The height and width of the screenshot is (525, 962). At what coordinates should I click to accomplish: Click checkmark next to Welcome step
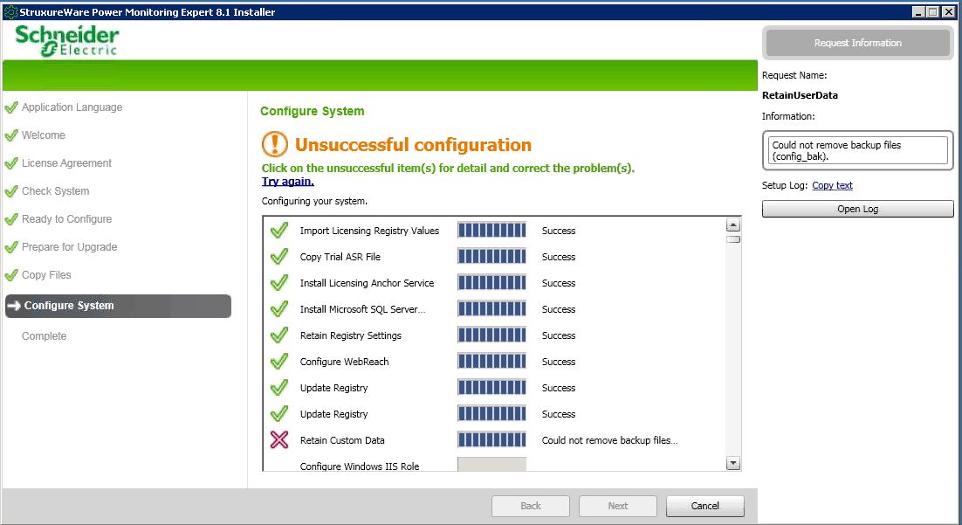pyautogui.click(x=11, y=135)
